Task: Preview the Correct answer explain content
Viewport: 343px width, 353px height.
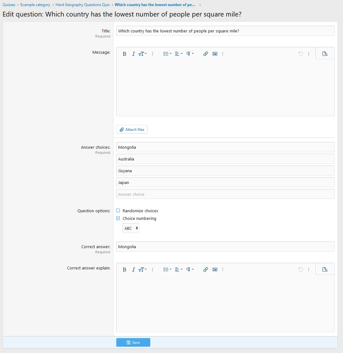Action: pyautogui.click(x=325, y=270)
